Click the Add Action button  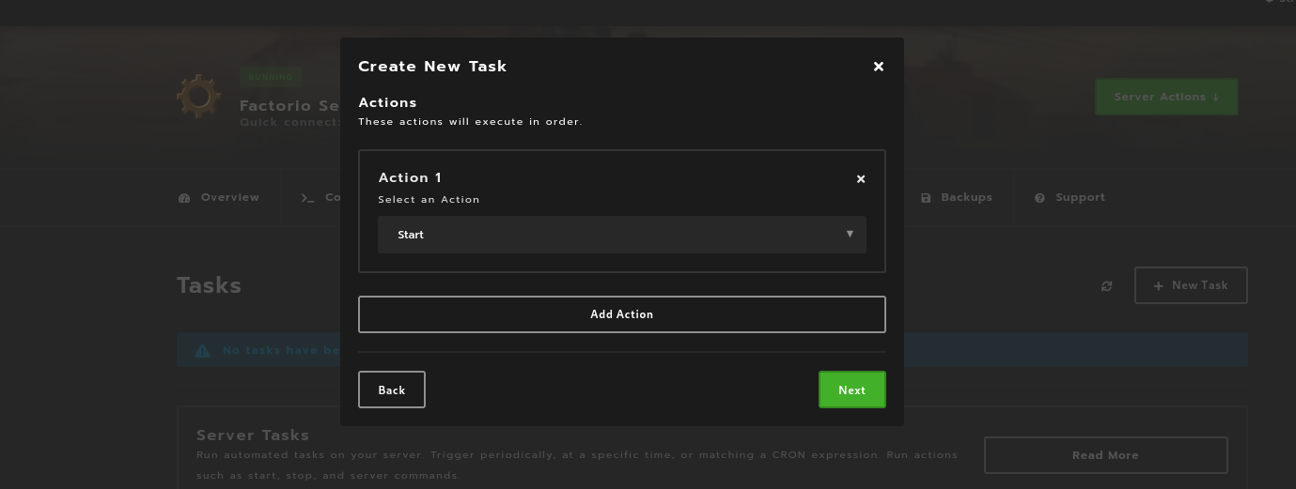pos(622,314)
